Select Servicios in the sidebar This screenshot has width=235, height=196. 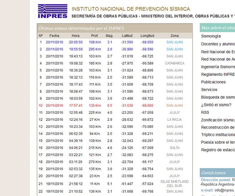pos(209,90)
